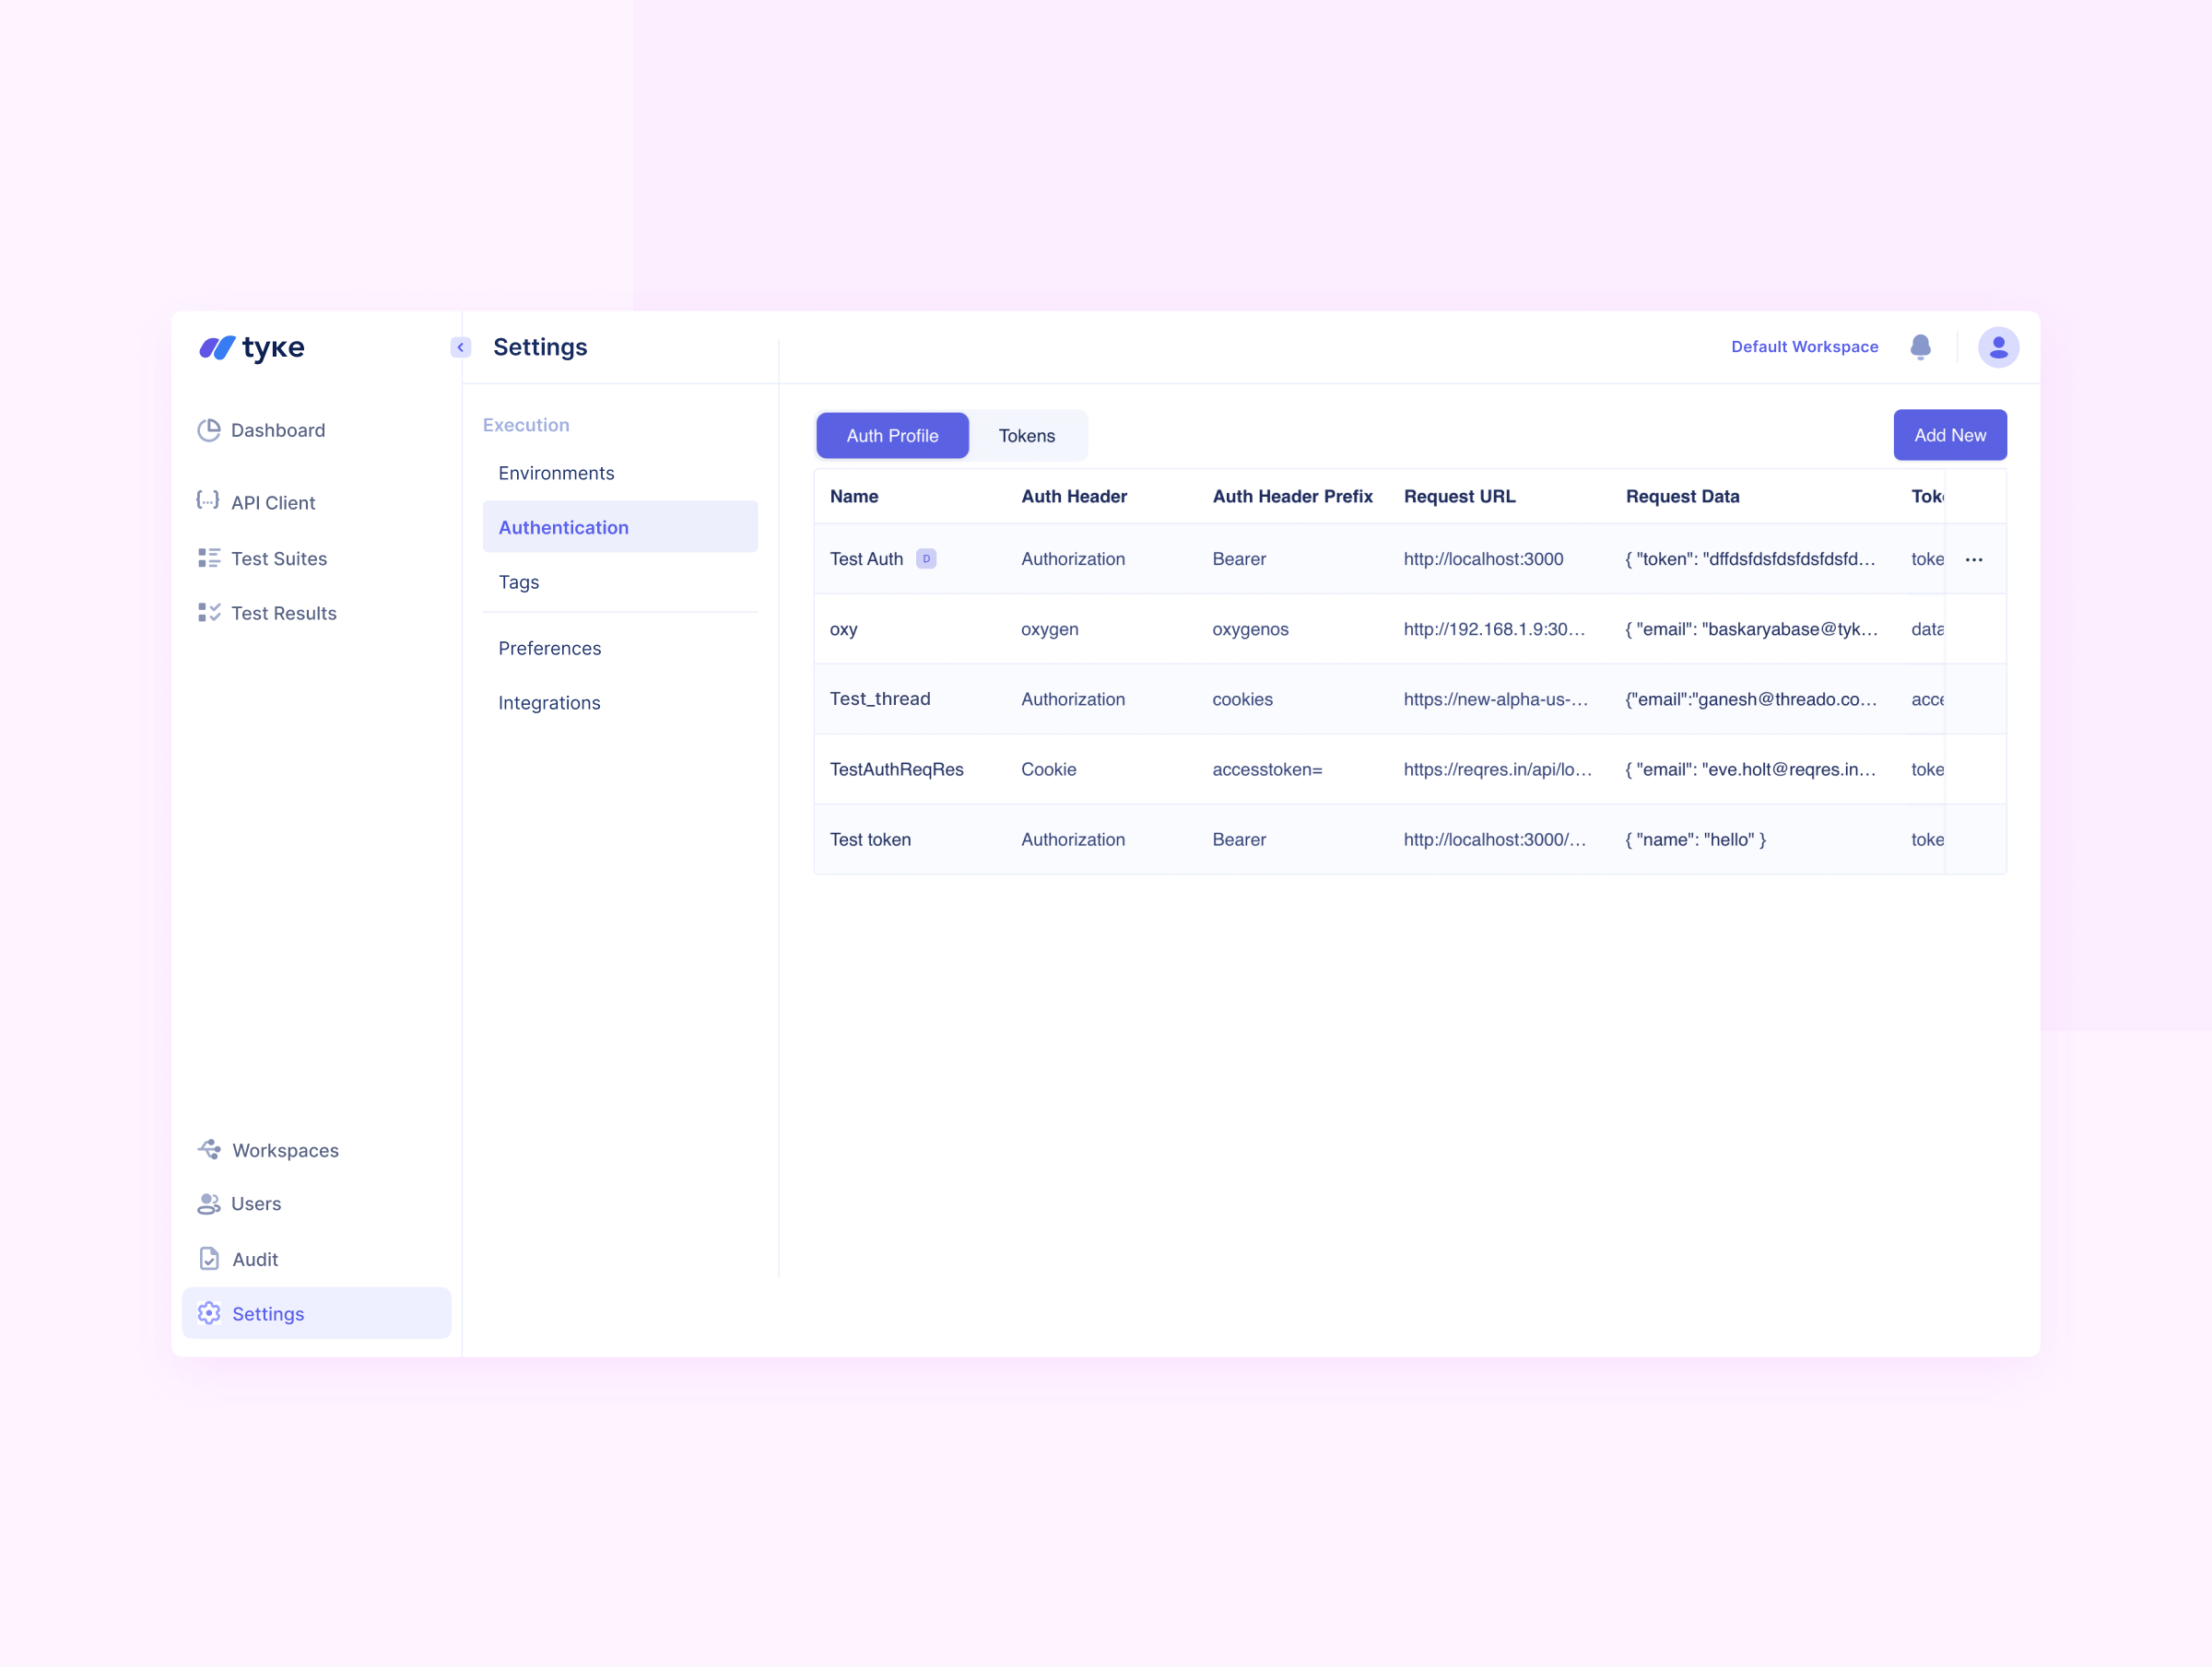Image resolution: width=2212 pixels, height=1667 pixels.
Task: Click the Settings gear icon
Action: coord(209,1313)
